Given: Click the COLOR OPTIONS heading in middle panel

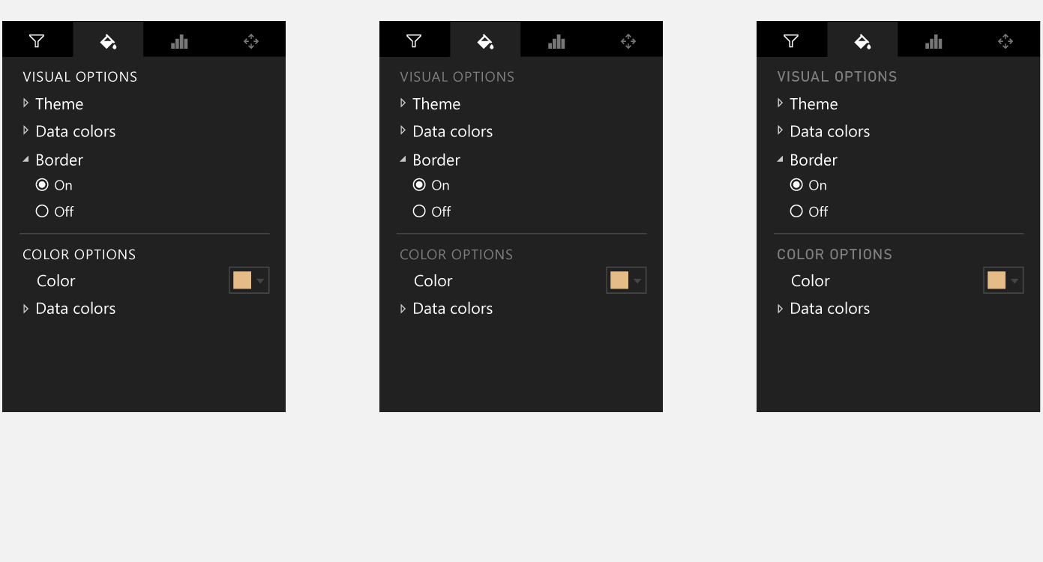Looking at the screenshot, I should (457, 254).
